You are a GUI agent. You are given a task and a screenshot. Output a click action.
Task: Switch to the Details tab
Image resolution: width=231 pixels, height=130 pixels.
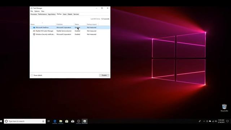[70, 14]
